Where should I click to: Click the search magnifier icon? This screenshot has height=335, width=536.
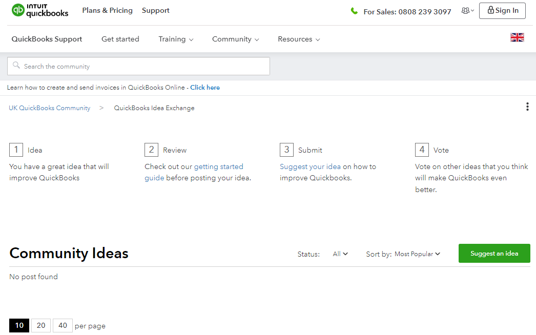15,66
